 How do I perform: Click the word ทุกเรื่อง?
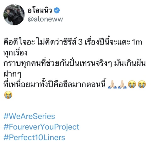(x=15, y=53)
